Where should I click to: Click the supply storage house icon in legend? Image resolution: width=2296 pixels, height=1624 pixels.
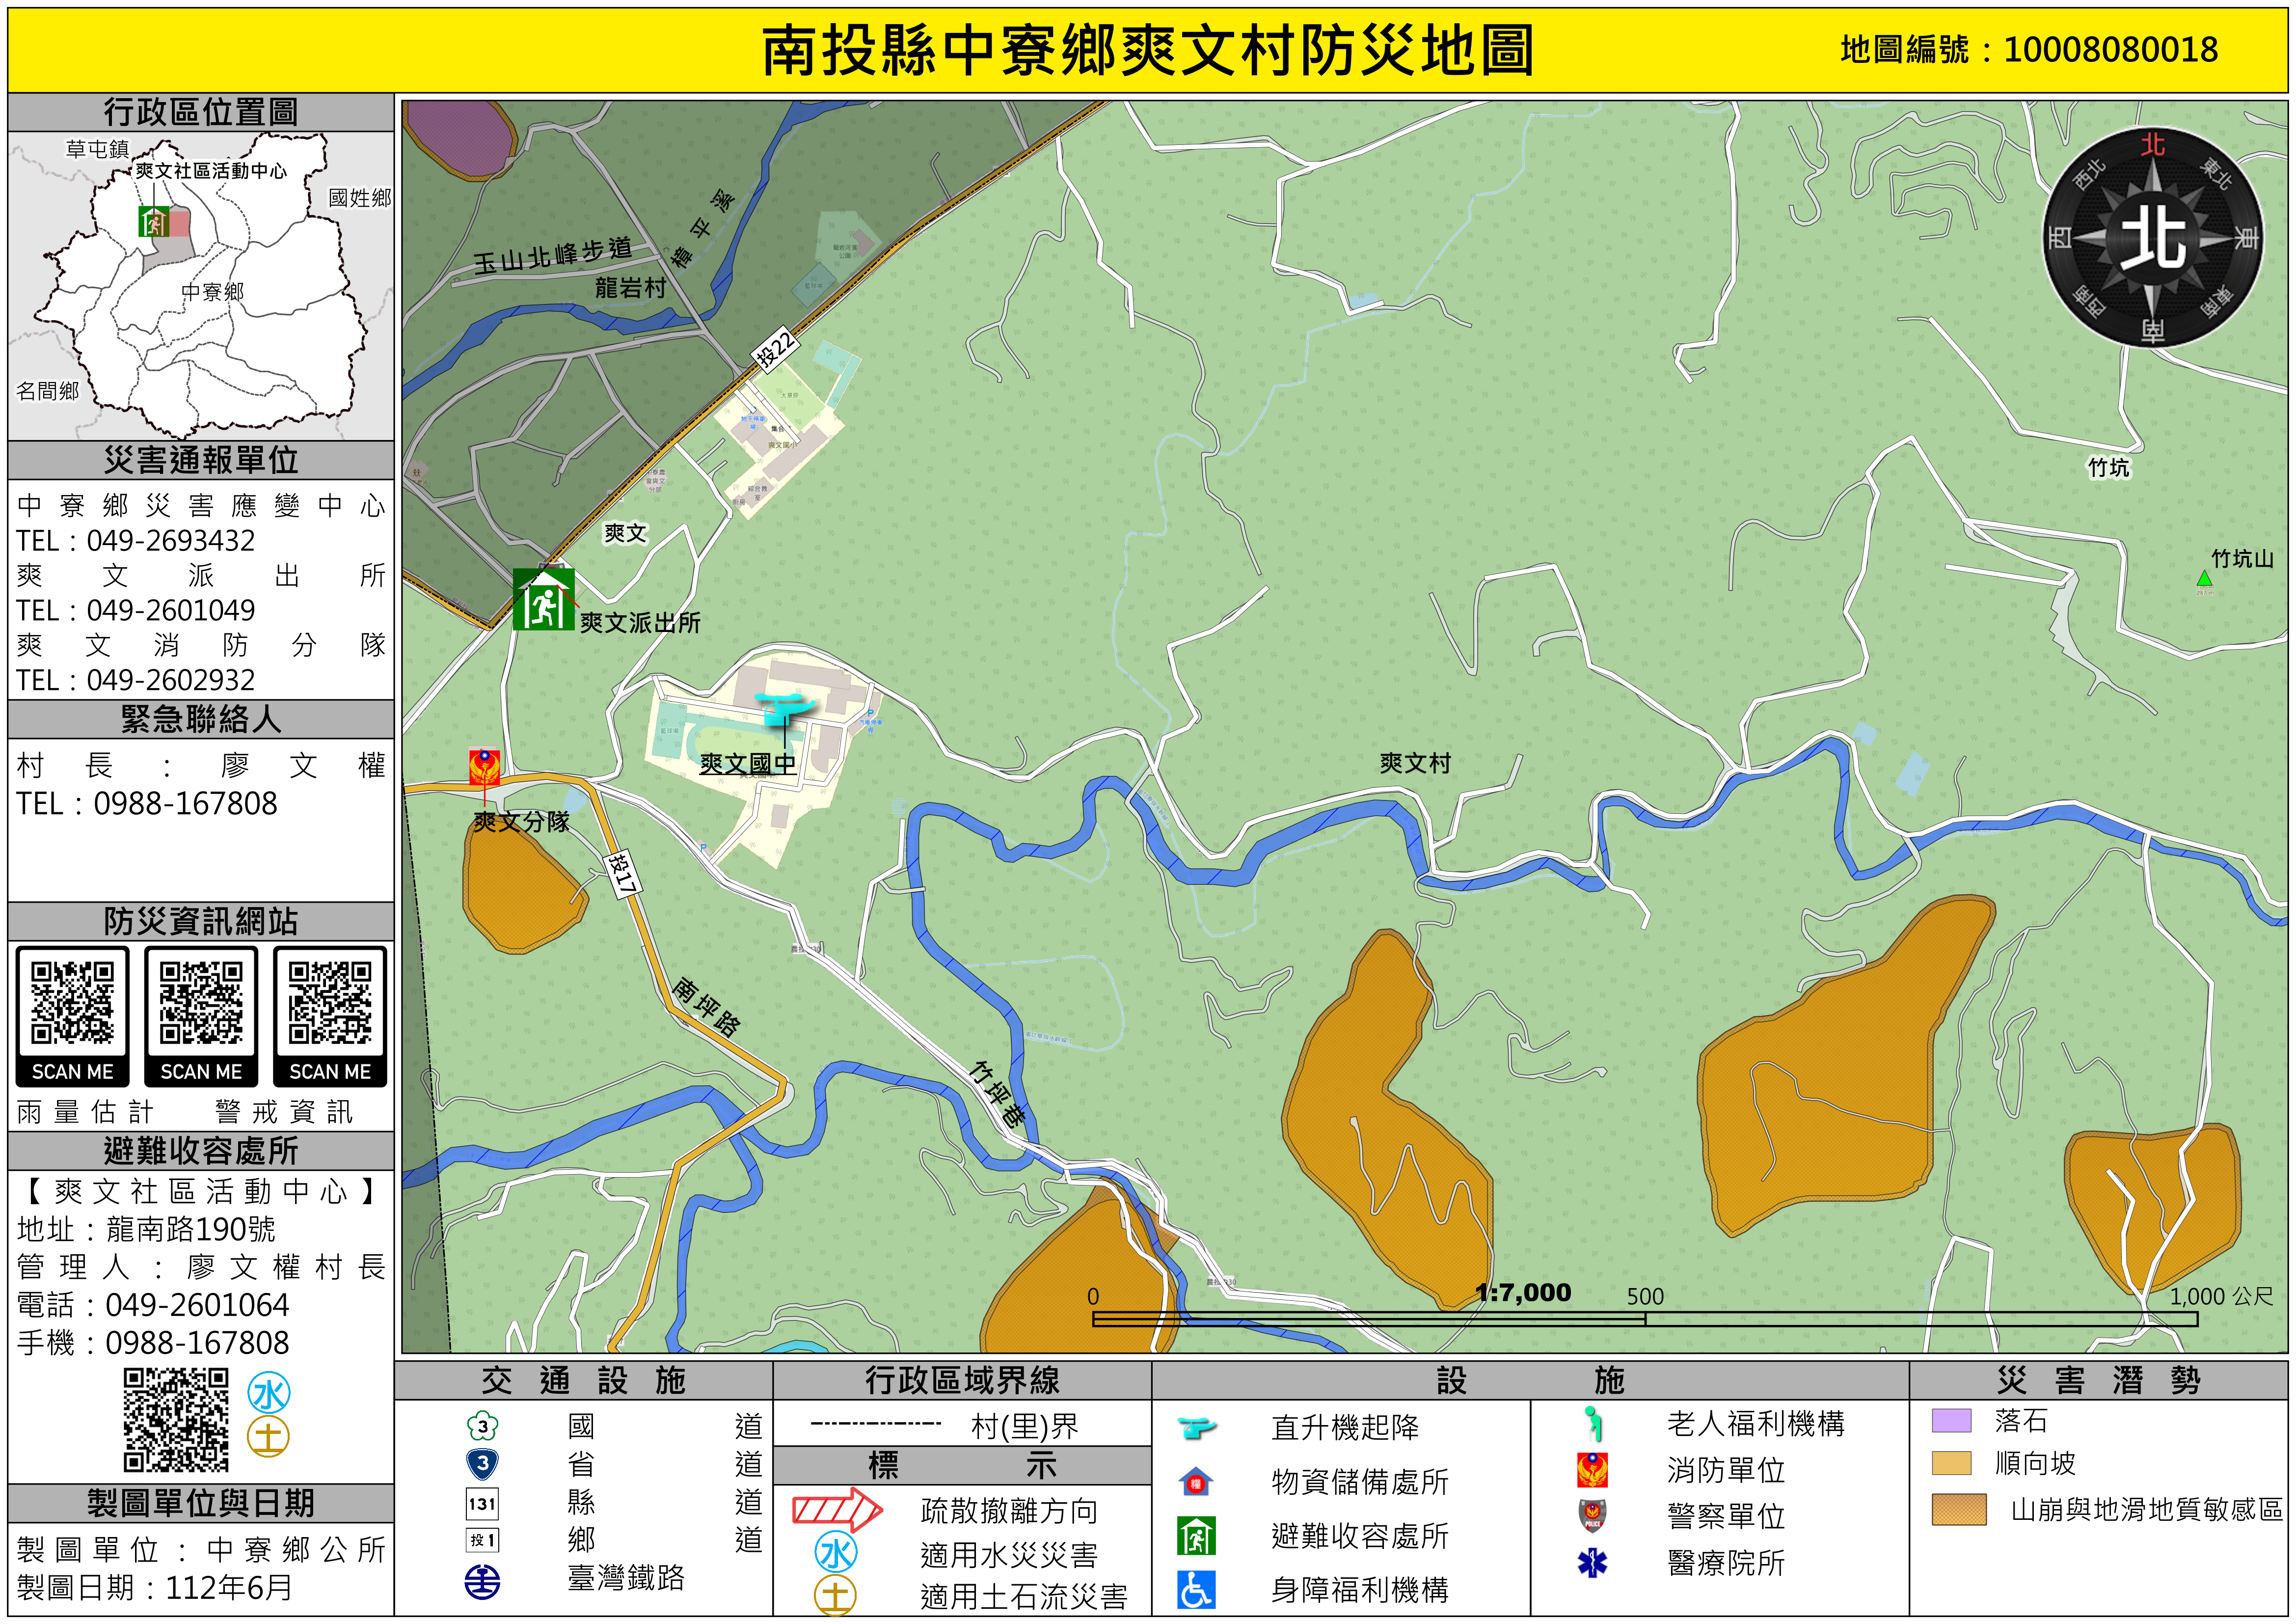[1196, 1482]
